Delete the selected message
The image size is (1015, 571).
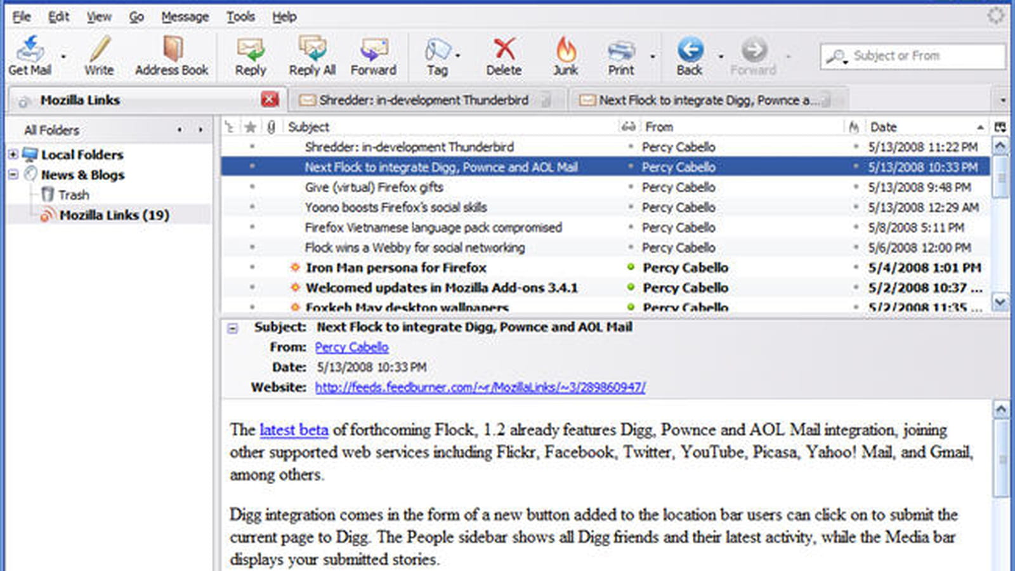click(x=504, y=56)
